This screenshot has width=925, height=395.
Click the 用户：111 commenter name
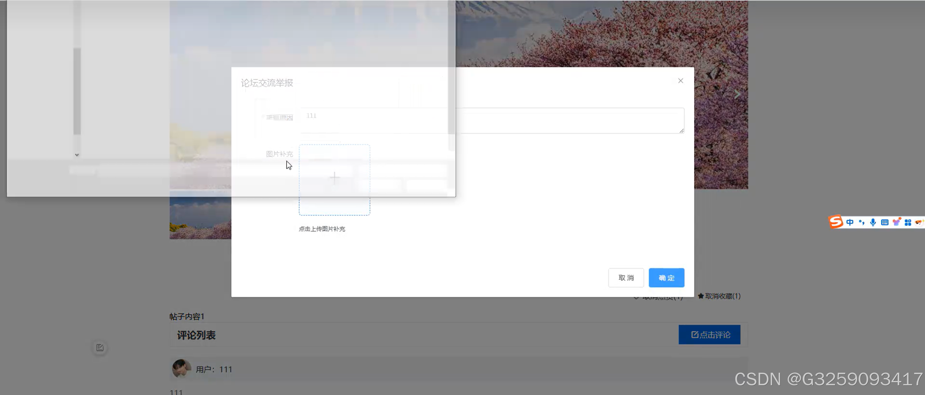click(214, 369)
